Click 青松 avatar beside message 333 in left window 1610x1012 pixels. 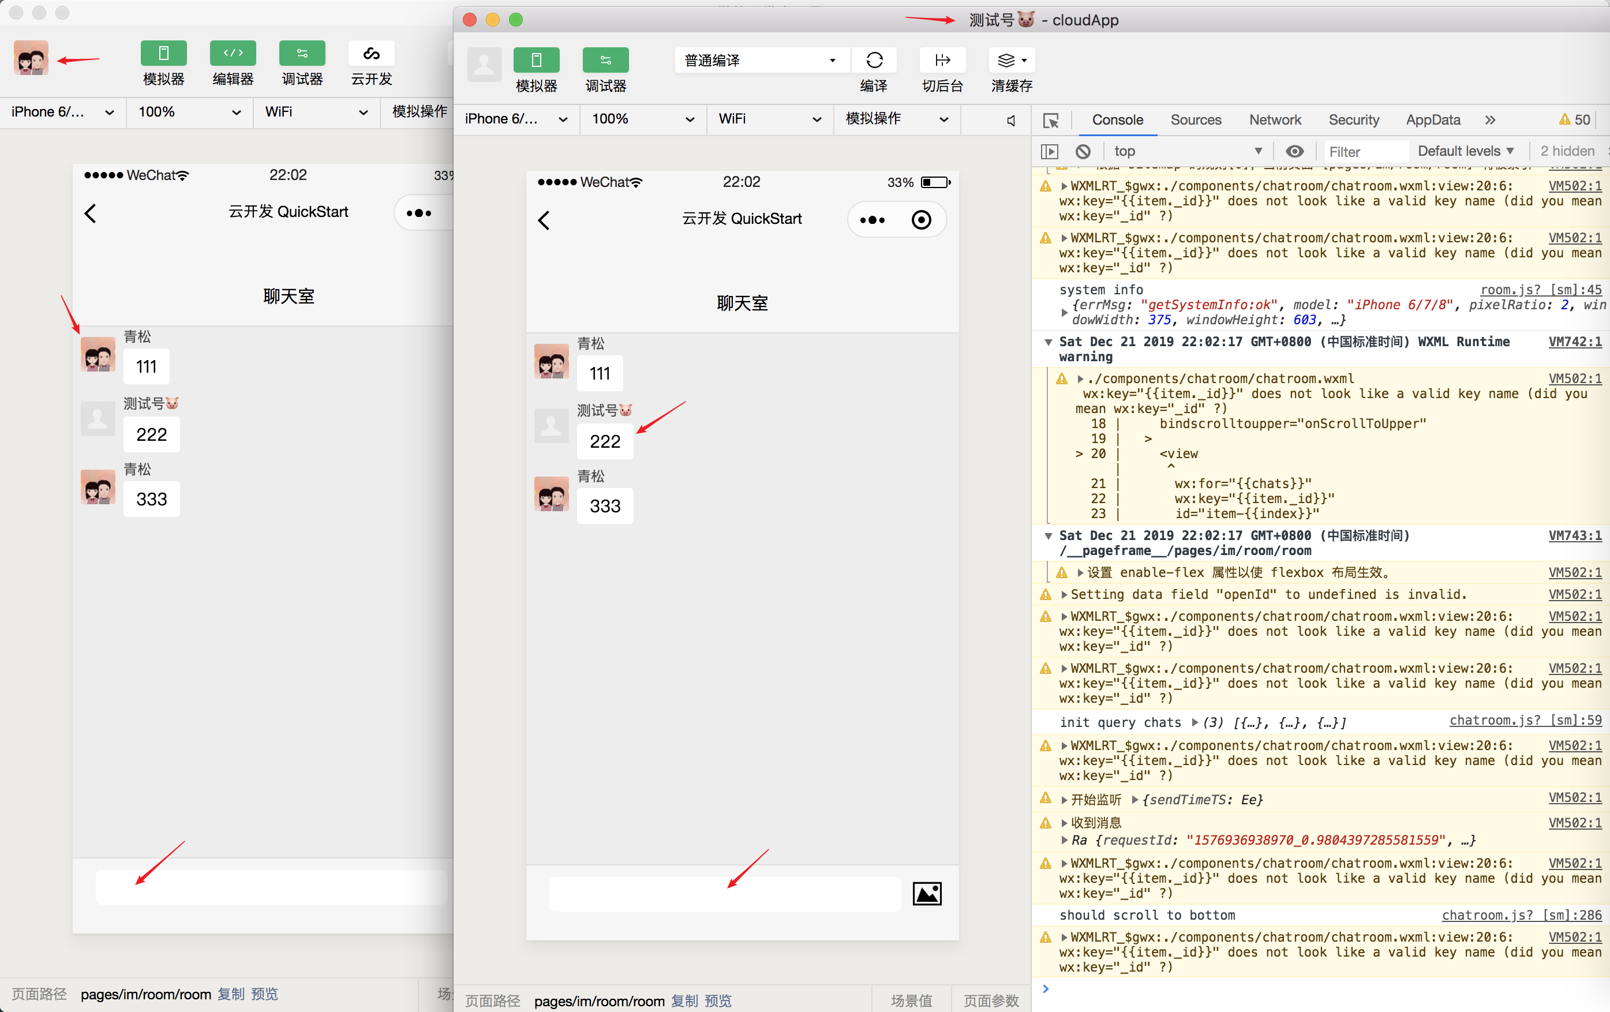98,488
